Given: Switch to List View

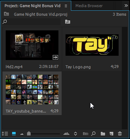Looking at the screenshot, I should pyautogui.click(x=5, y=134).
